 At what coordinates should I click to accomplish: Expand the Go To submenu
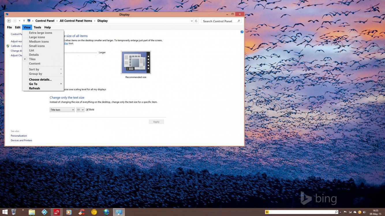43,84
